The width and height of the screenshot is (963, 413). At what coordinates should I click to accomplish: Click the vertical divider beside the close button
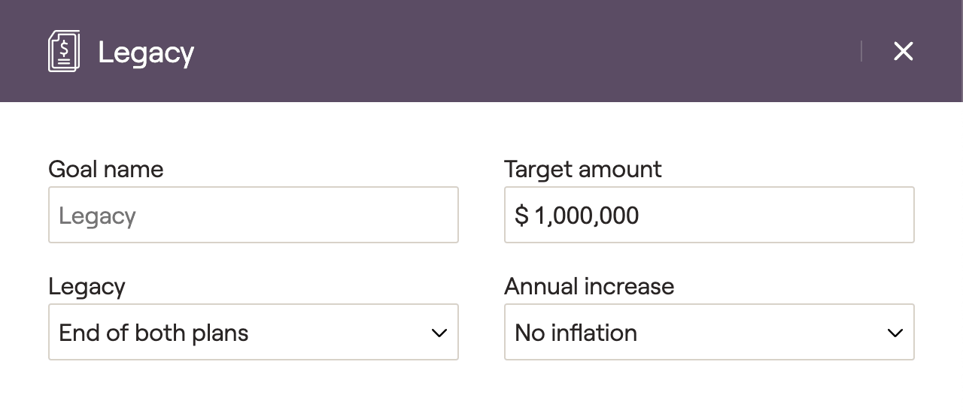coord(861,51)
